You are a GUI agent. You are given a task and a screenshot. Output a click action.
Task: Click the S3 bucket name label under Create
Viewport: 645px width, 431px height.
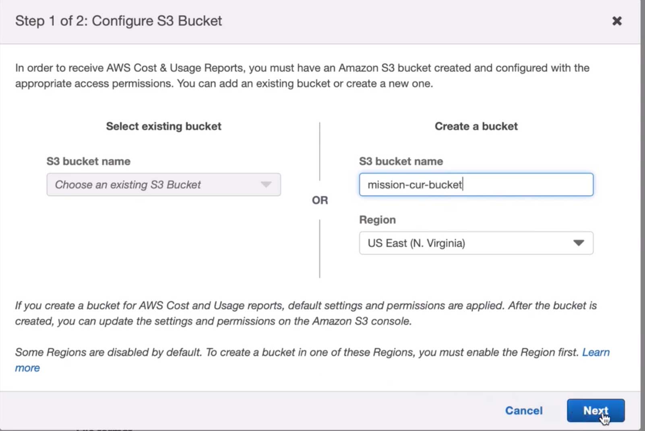click(401, 161)
